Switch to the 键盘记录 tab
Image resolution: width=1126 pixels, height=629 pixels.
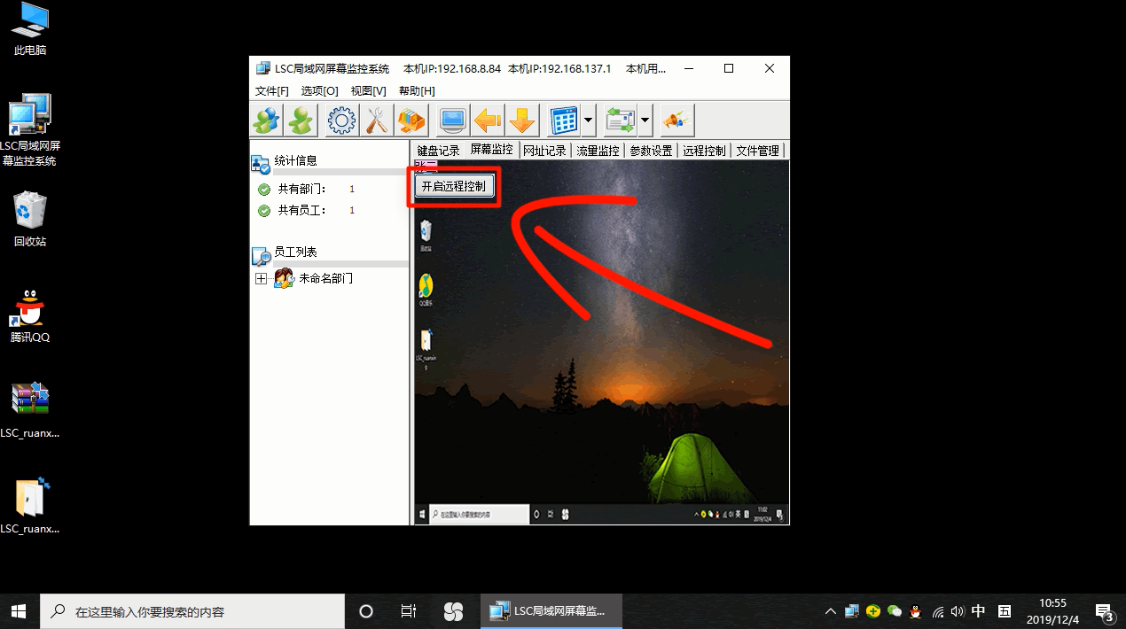click(439, 151)
